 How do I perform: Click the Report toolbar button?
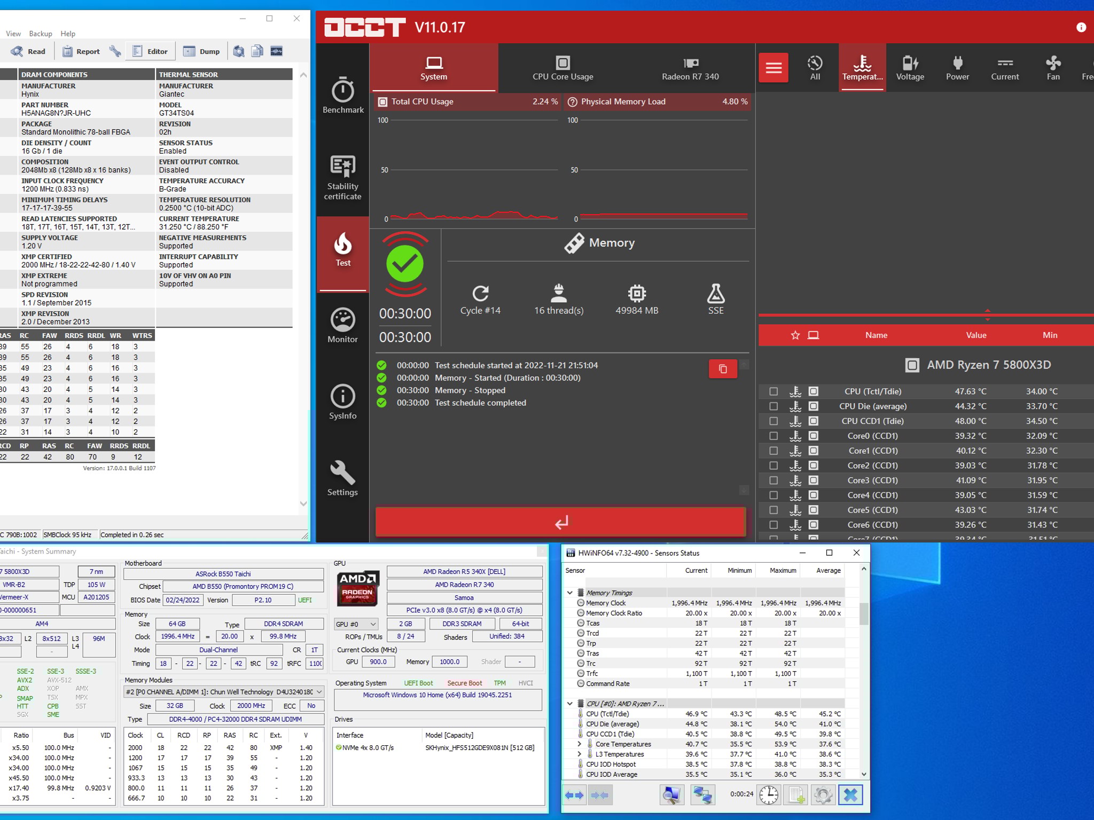(81, 51)
